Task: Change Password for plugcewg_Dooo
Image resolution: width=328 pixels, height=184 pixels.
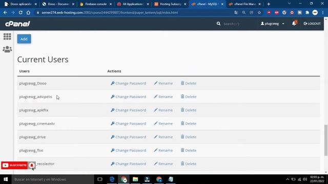Action: coord(128,83)
